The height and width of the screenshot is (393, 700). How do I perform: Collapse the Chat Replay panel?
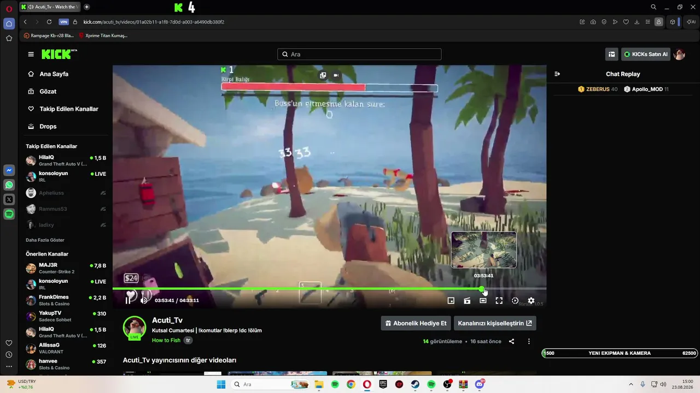557,74
